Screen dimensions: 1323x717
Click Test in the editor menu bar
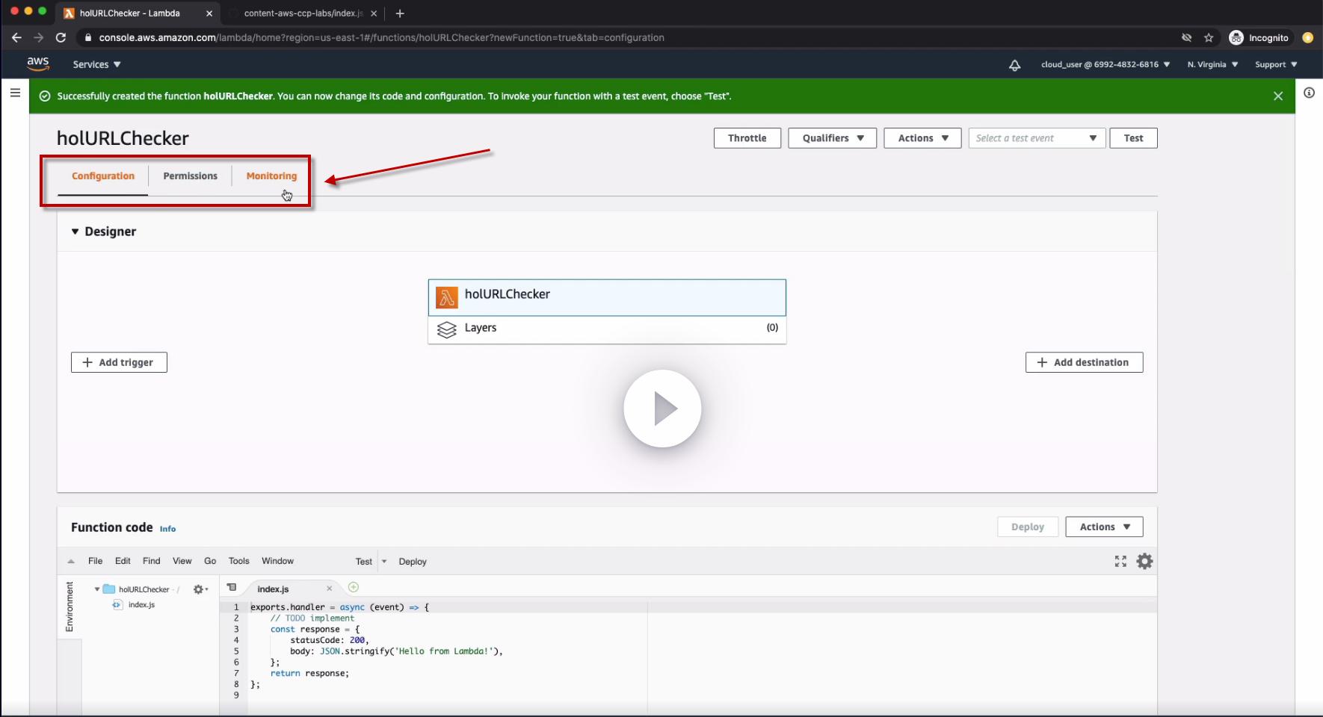(364, 562)
